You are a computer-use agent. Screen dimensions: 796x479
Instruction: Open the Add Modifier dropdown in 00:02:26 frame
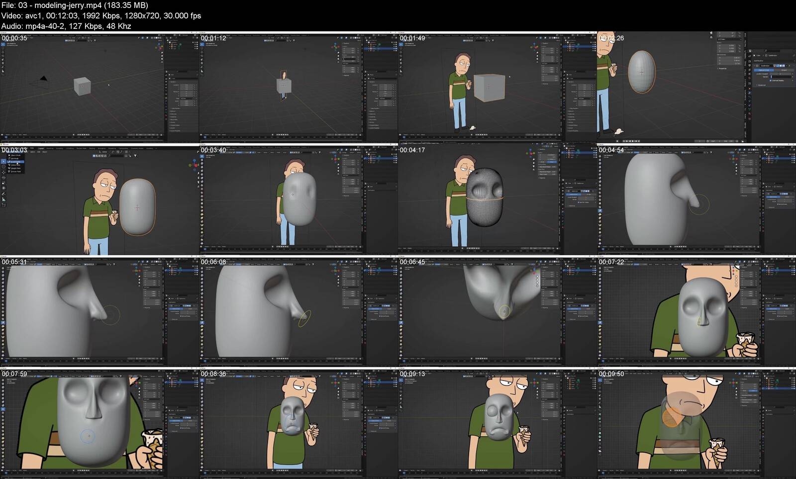click(774, 61)
